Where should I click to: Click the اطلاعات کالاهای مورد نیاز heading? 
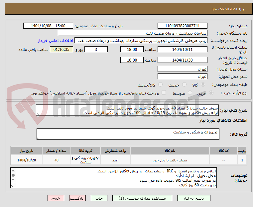223,120
